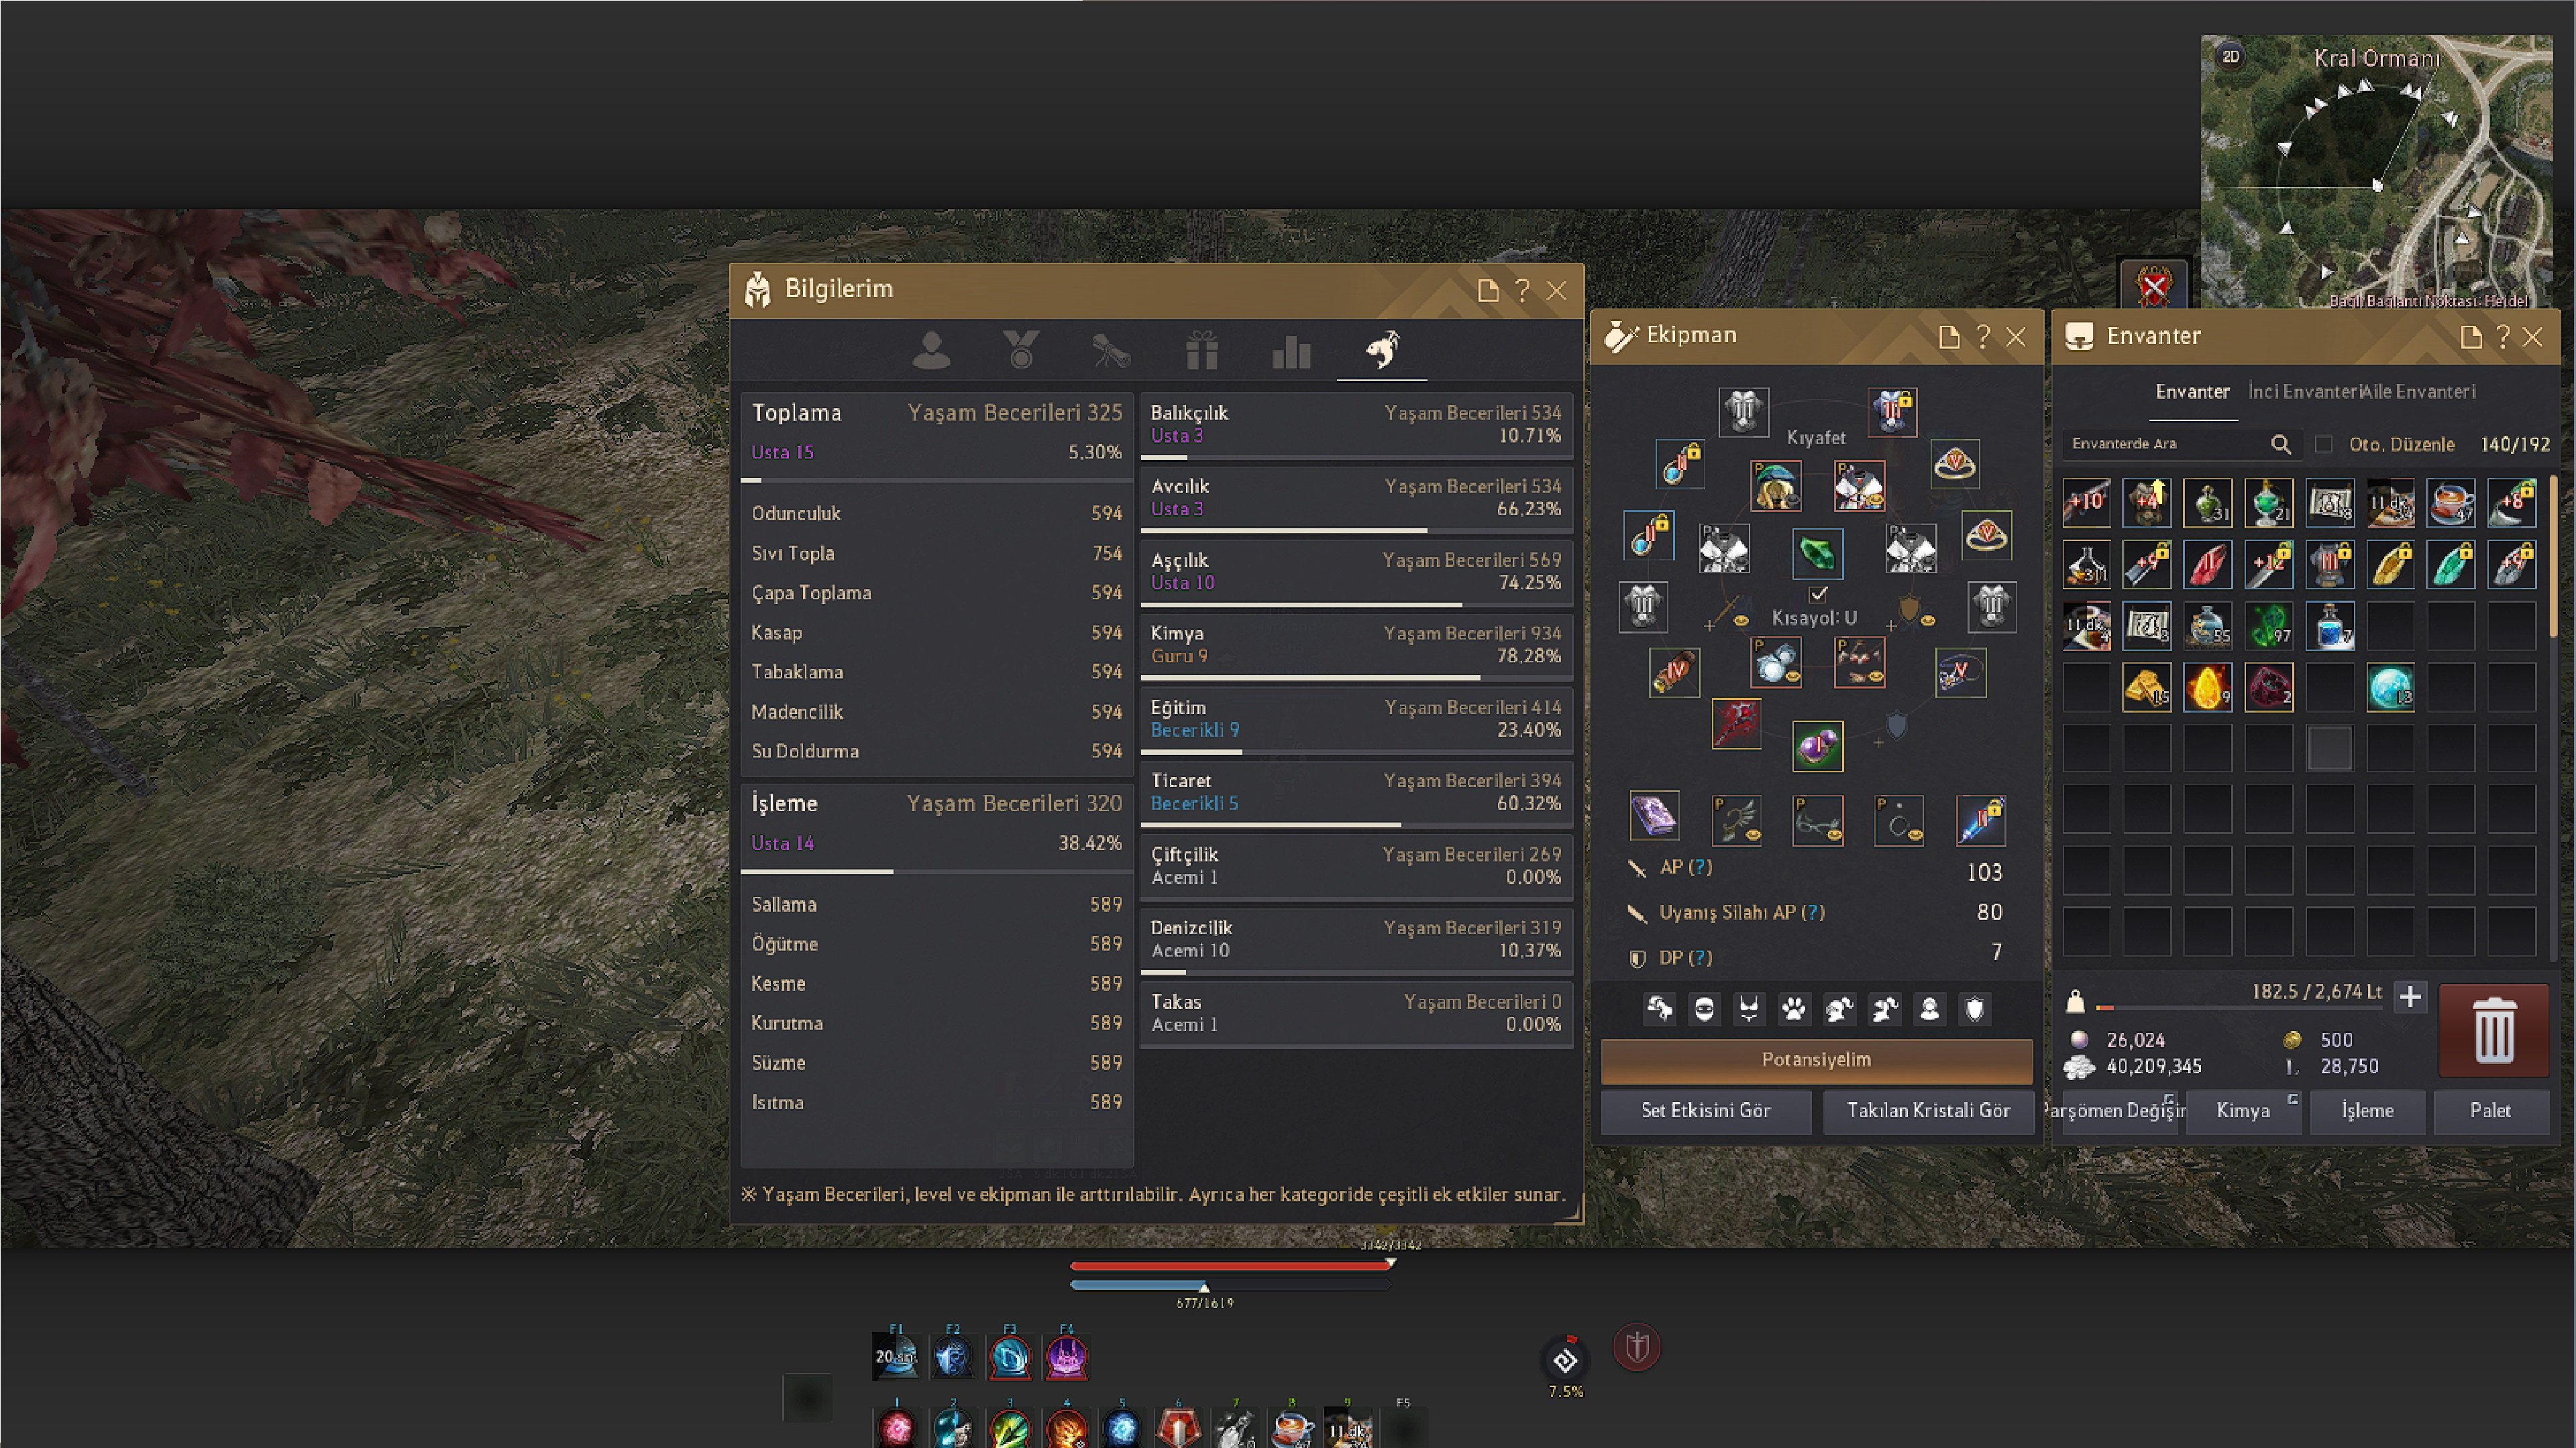Open the bar chart statistics tab in Bilgilerim
Image resolution: width=2576 pixels, height=1448 pixels.
pyautogui.click(x=1291, y=351)
